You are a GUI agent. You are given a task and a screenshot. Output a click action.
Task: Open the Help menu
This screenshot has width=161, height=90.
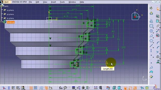82,2
